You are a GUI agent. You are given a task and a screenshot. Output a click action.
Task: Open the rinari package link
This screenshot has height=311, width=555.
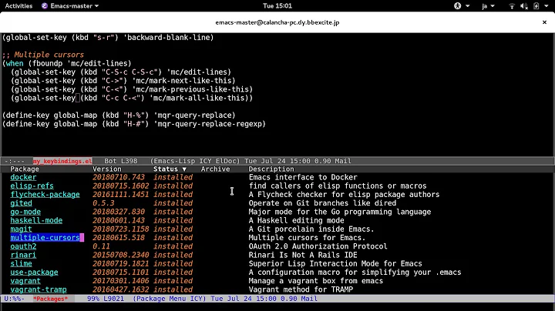[23, 255]
